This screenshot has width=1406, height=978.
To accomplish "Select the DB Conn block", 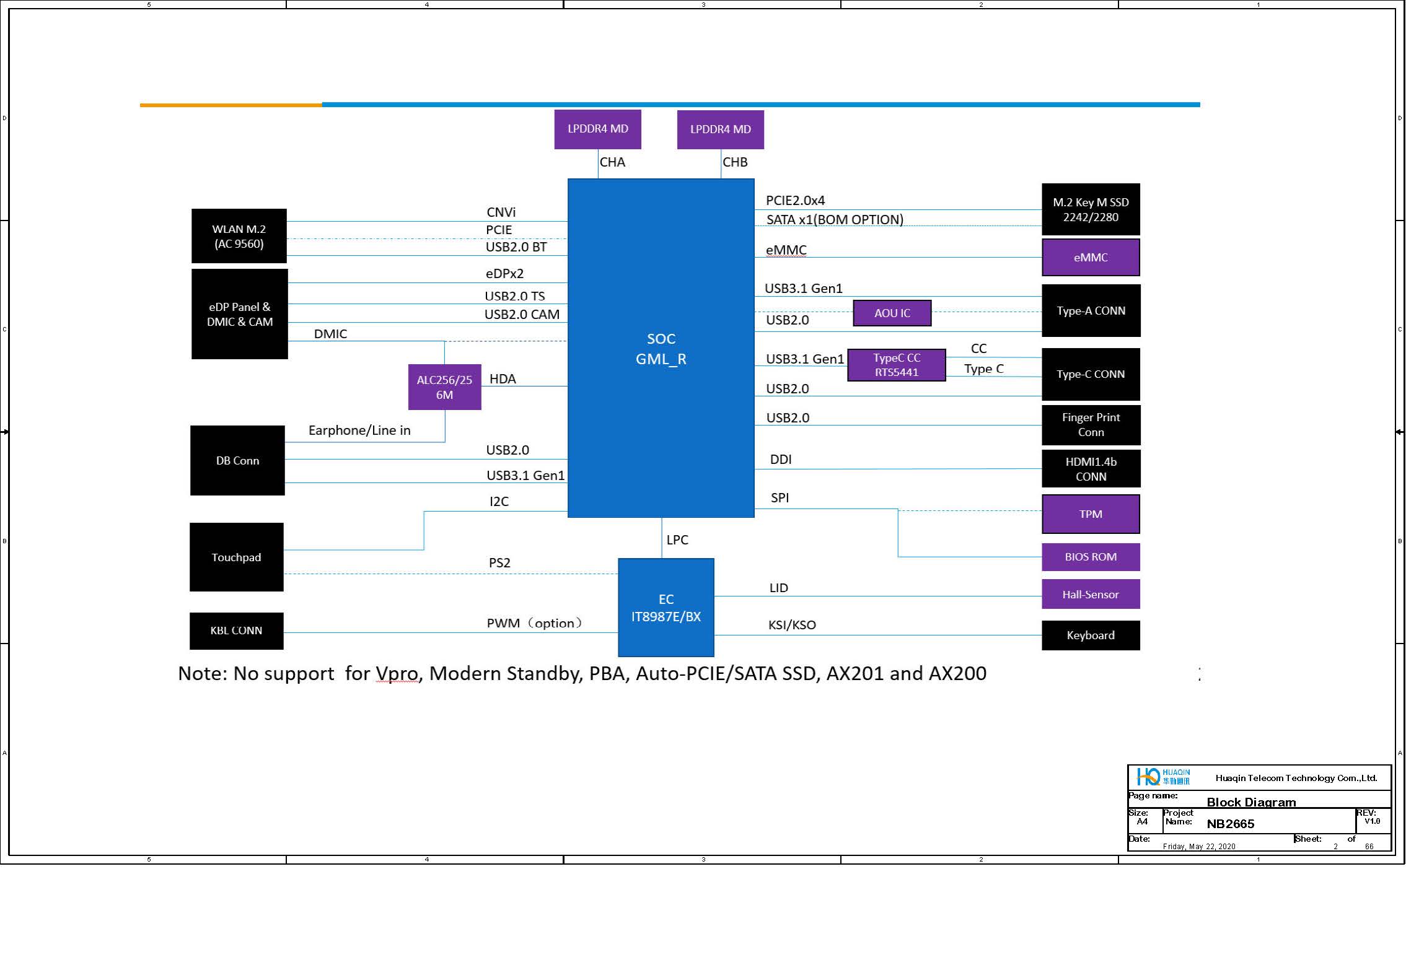I will [237, 460].
